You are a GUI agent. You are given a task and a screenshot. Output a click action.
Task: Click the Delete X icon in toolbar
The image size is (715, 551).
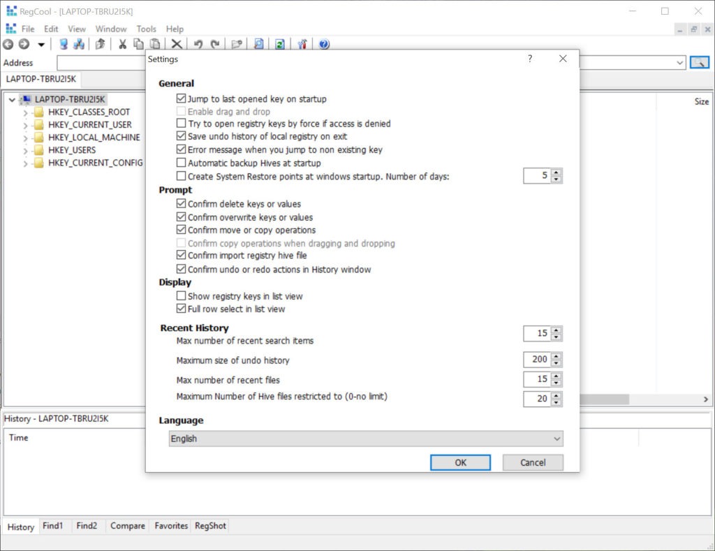(x=177, y=44)
